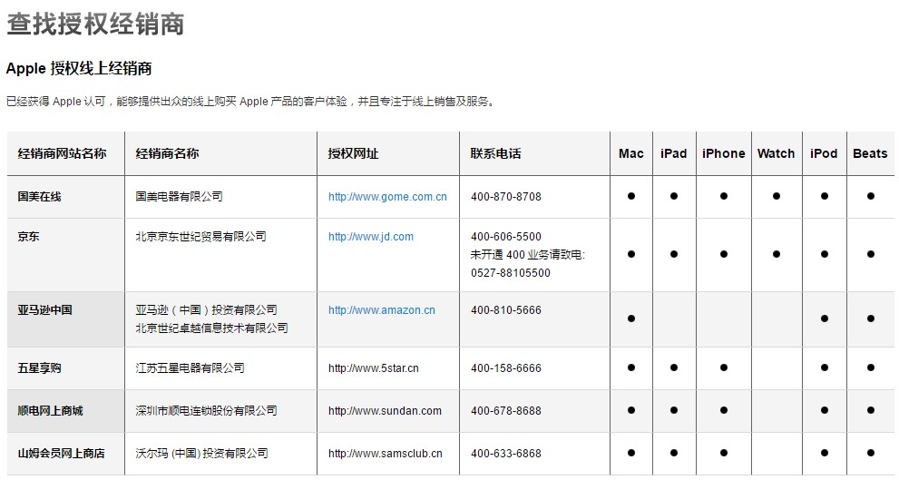Click the iPhone column header

pyautogui.click(x=724, y=153)
